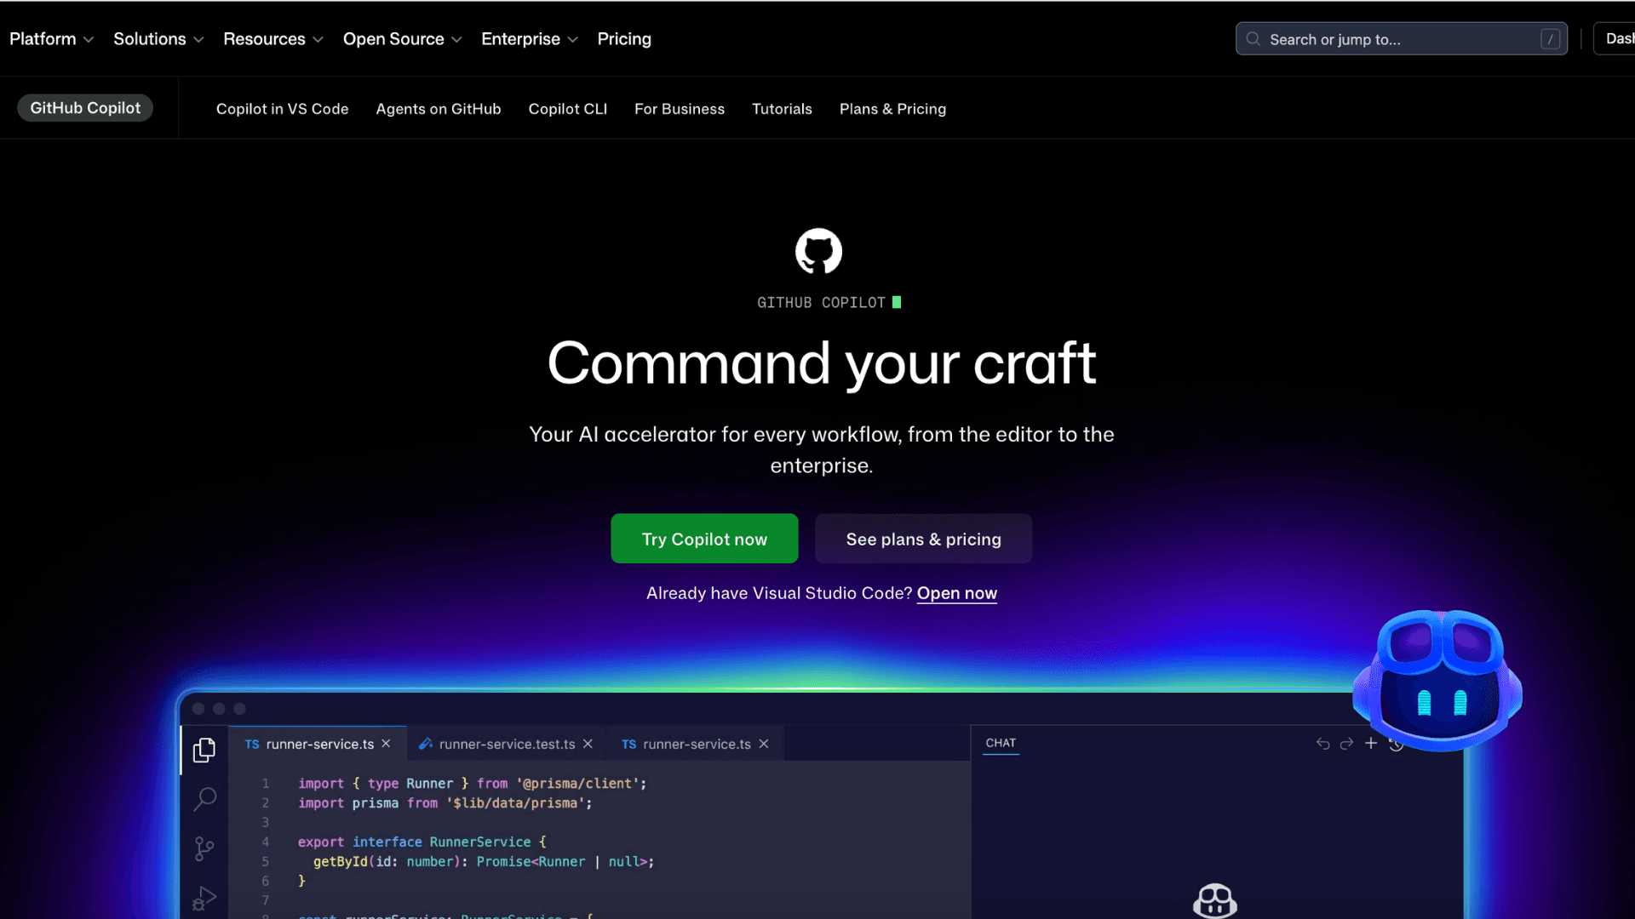Open Tutorials section
This screenshot has height=919, width=1635.
pyautogui.click(x=782, y=109)
